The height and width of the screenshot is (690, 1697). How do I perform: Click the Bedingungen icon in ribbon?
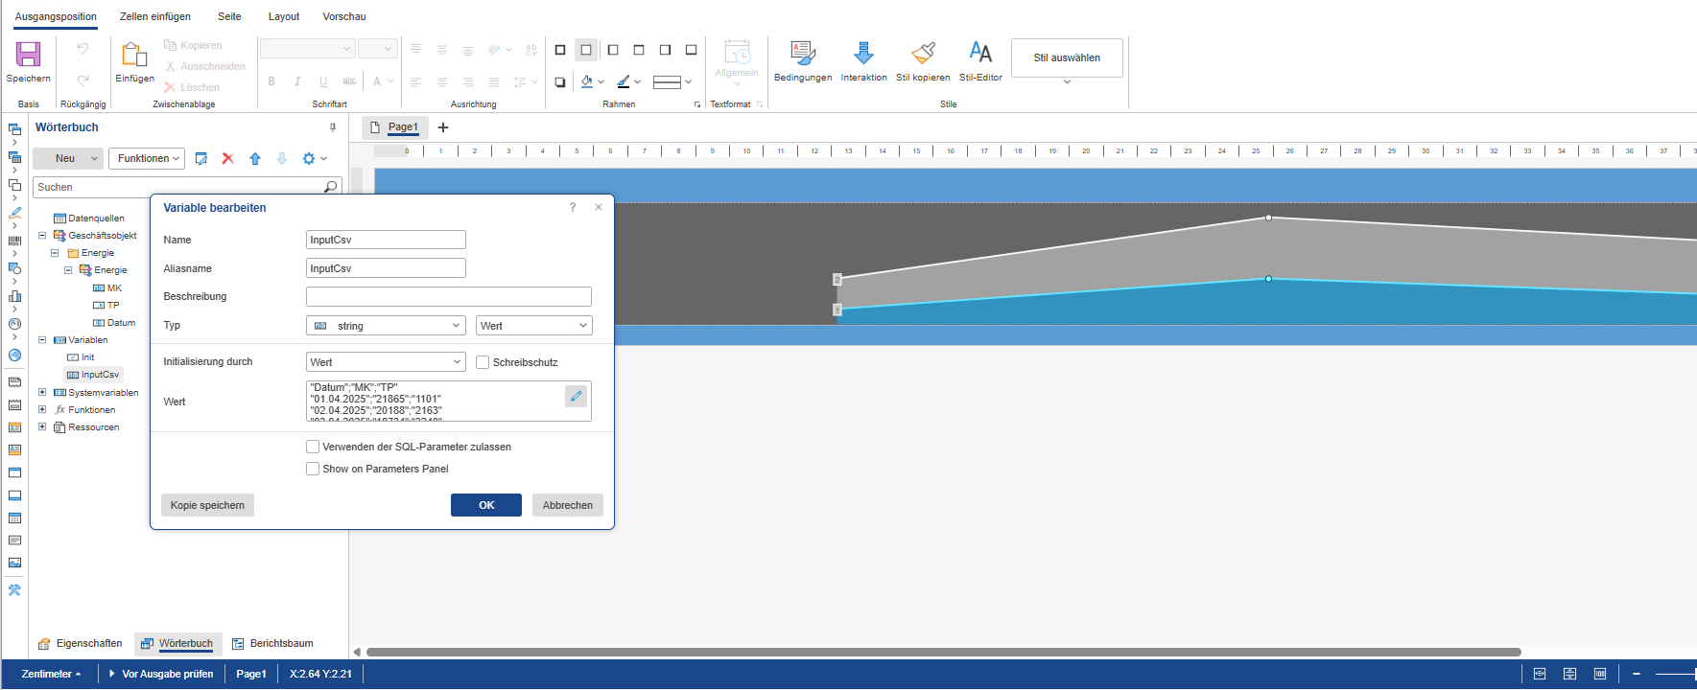point(802,54)
